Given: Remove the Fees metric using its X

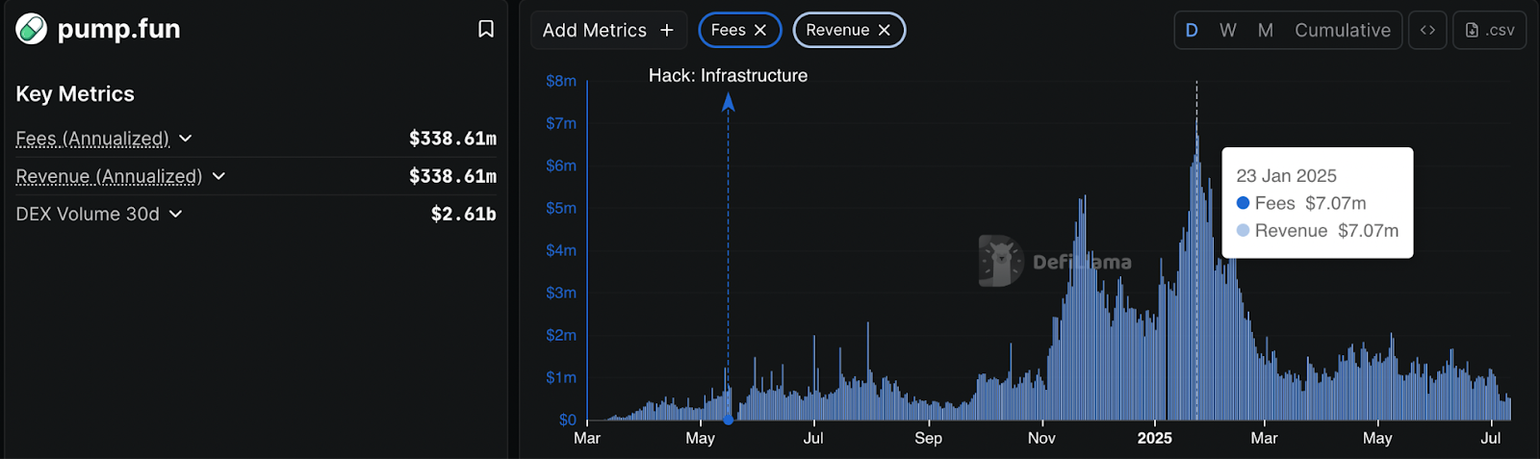Looking at the screenshot, I should pos(760,31).
